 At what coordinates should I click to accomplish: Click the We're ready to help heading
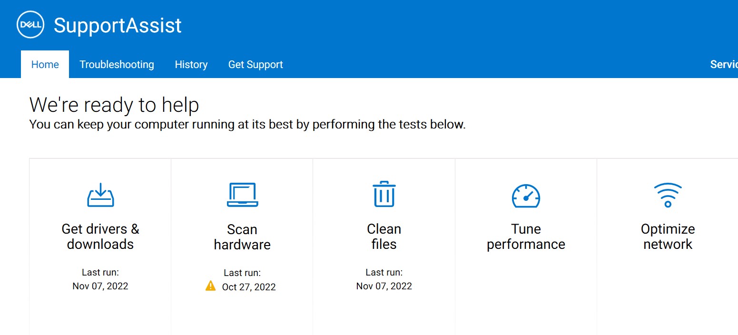(114, 105)
